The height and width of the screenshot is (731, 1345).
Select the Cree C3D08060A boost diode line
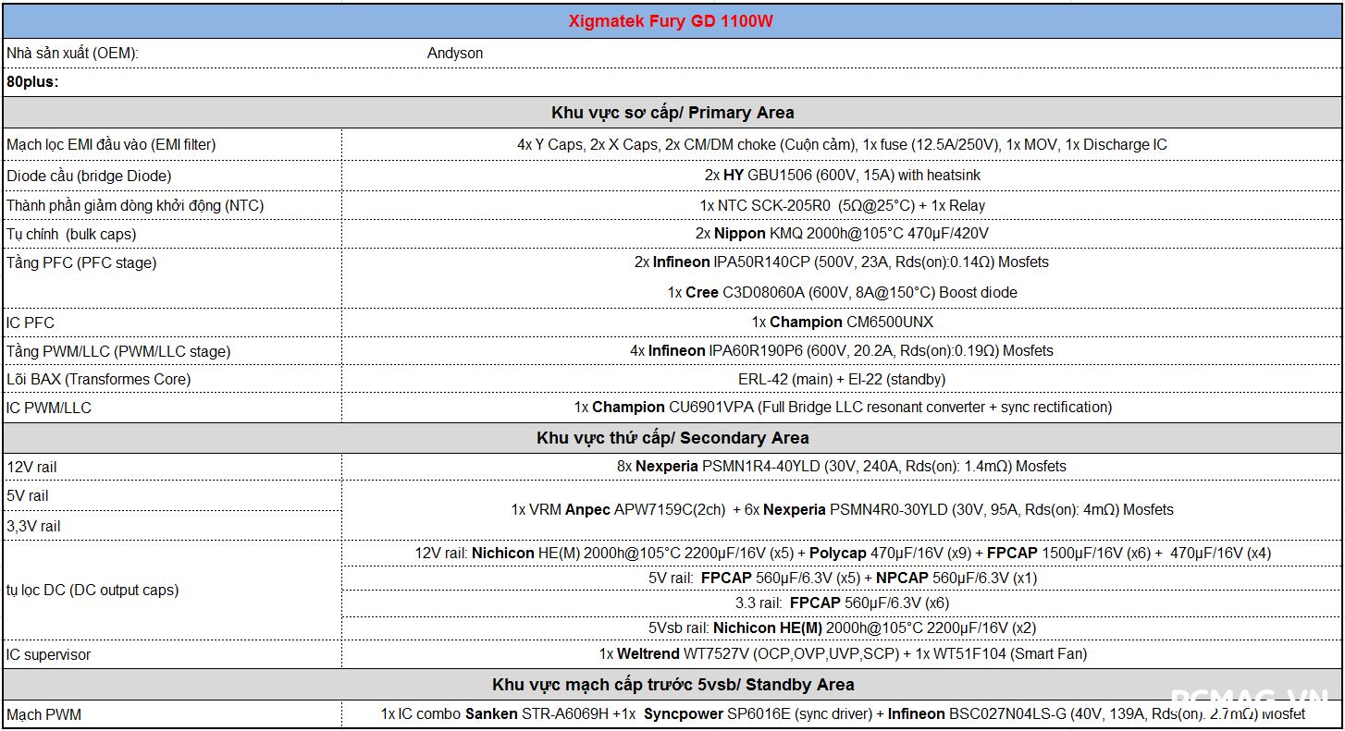[842, 292]
